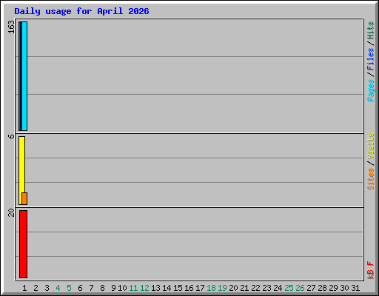Click the cyan Pages bar for day 1
The image size is (379, 296).
24,76
